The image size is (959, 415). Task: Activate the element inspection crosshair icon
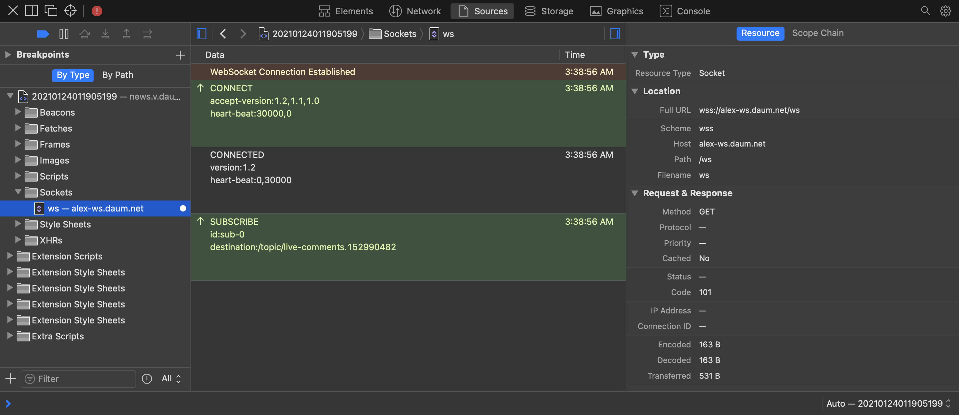point(70,10)
